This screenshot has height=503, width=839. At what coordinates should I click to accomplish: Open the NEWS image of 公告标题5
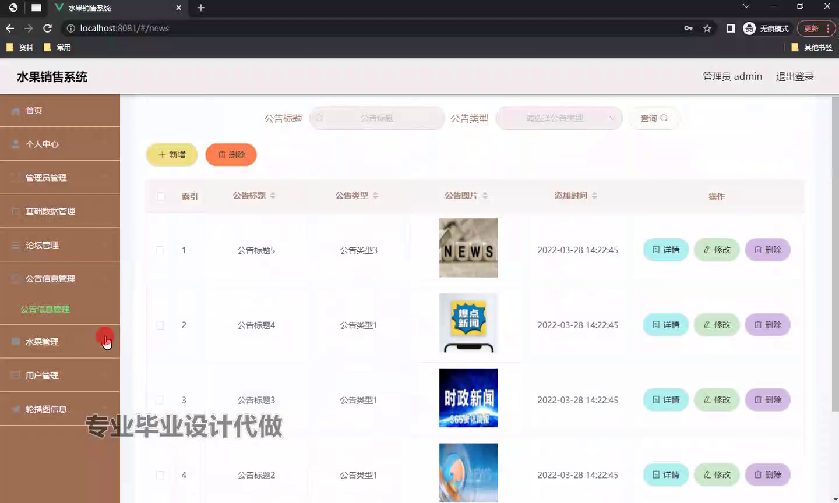(x=468, y=248)
